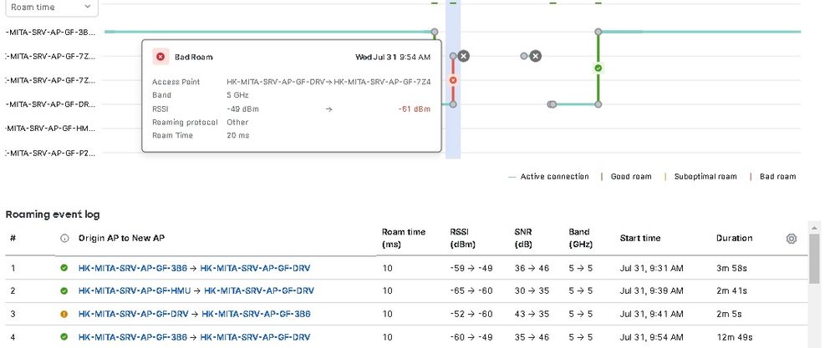This screenshot has height=348, width=835.
Task: Open HK-MITA-SRV-AP-GF-3B6 origin link in row 4
Action: 134,336
